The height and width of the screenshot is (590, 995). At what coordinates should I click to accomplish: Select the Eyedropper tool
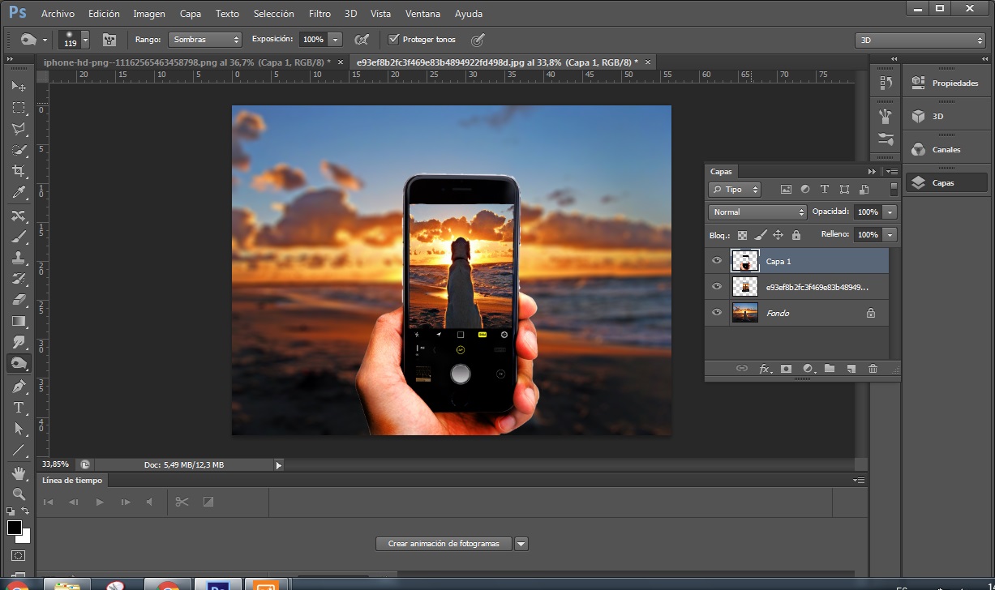coord(18,193)
